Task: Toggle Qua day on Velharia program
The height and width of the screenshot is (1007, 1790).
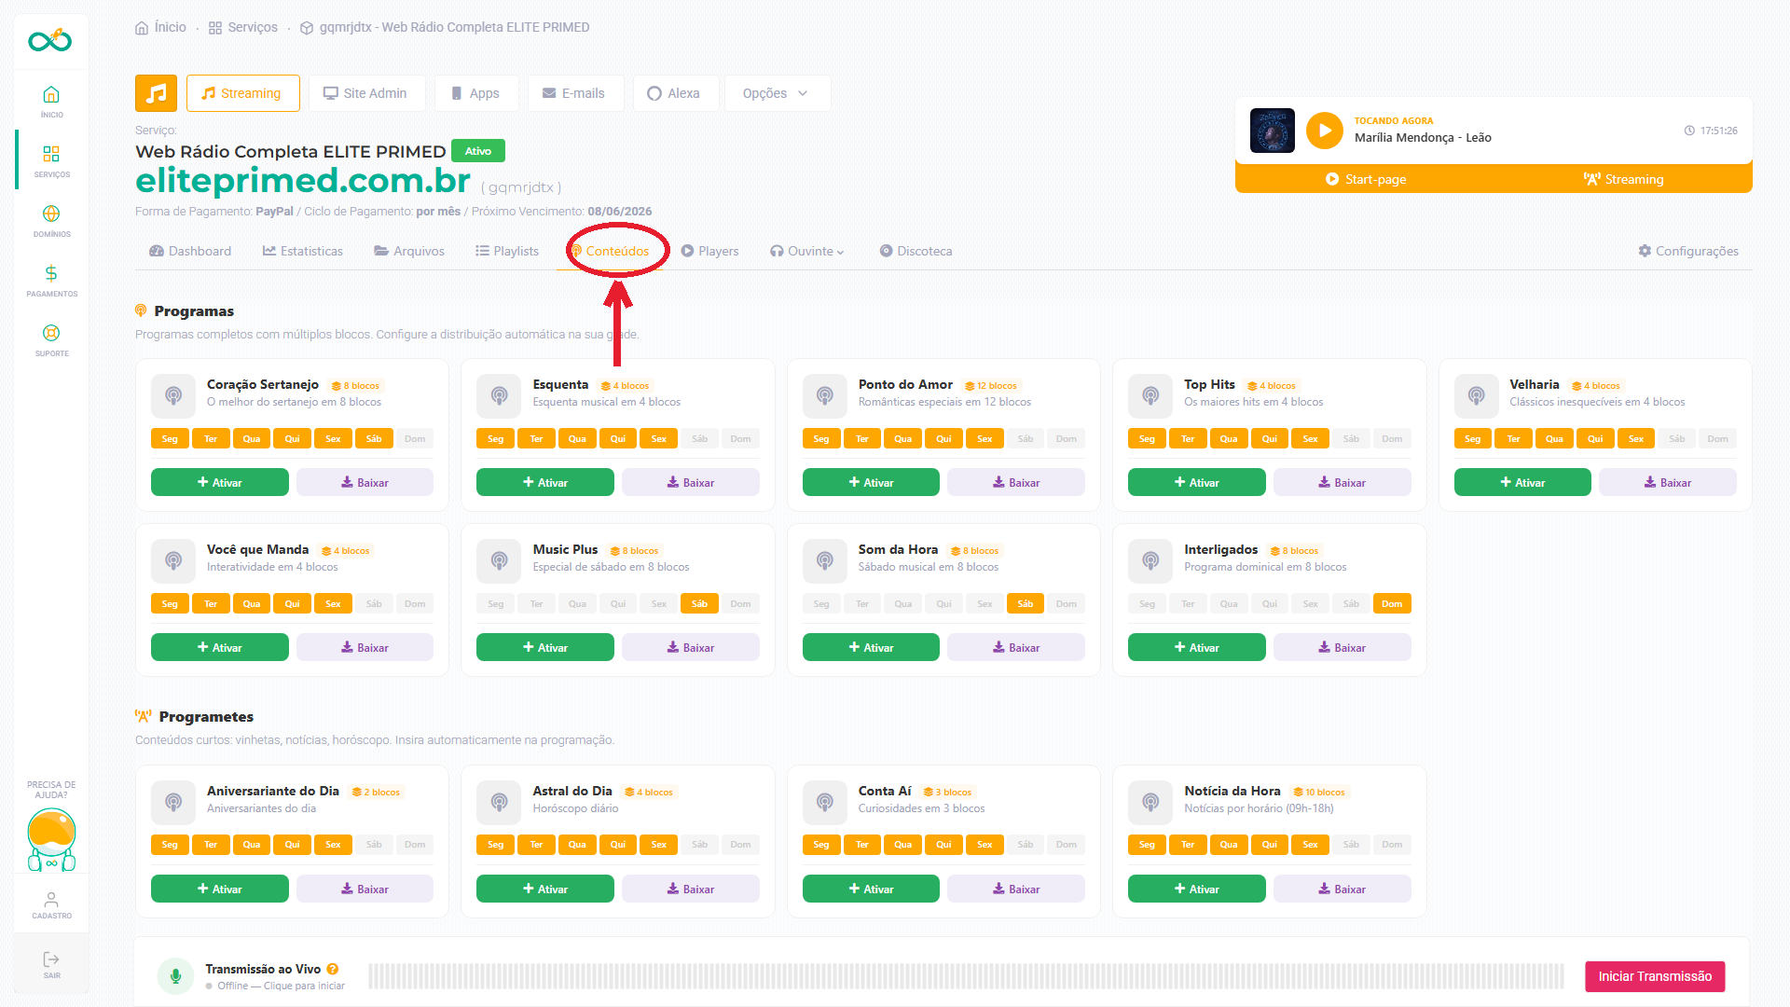Action: pos(1554,439)
